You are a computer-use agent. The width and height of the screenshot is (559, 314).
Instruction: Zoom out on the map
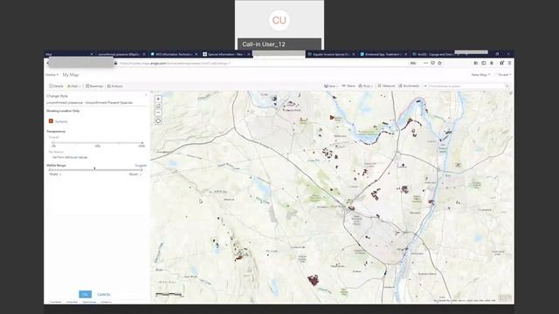tap(158, 113)
